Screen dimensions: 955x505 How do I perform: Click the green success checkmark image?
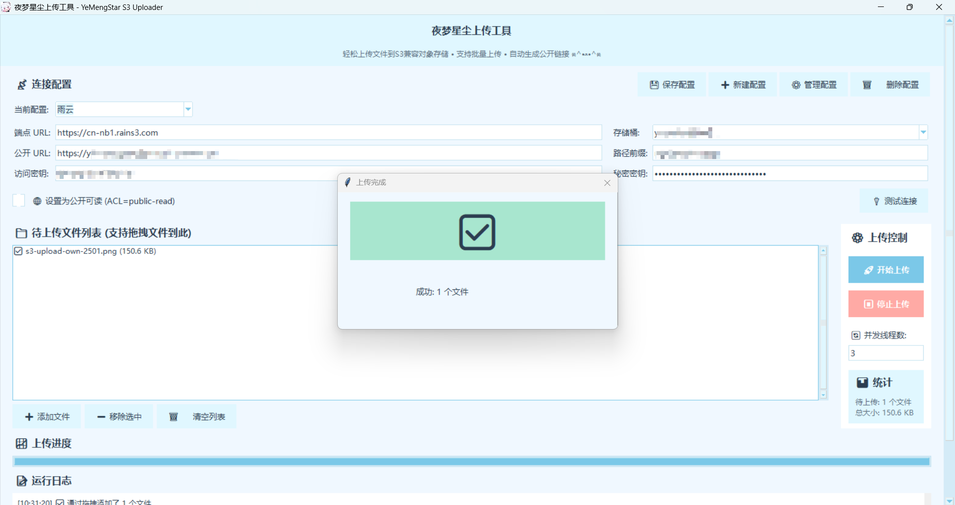coord(477,231)
